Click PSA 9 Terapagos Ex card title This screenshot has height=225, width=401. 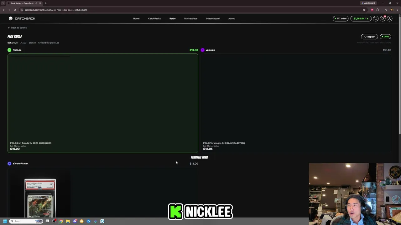point(224,143)
